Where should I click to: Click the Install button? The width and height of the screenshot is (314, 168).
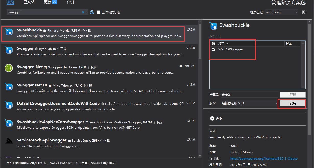pyautogui.click(x=293, y=103)
